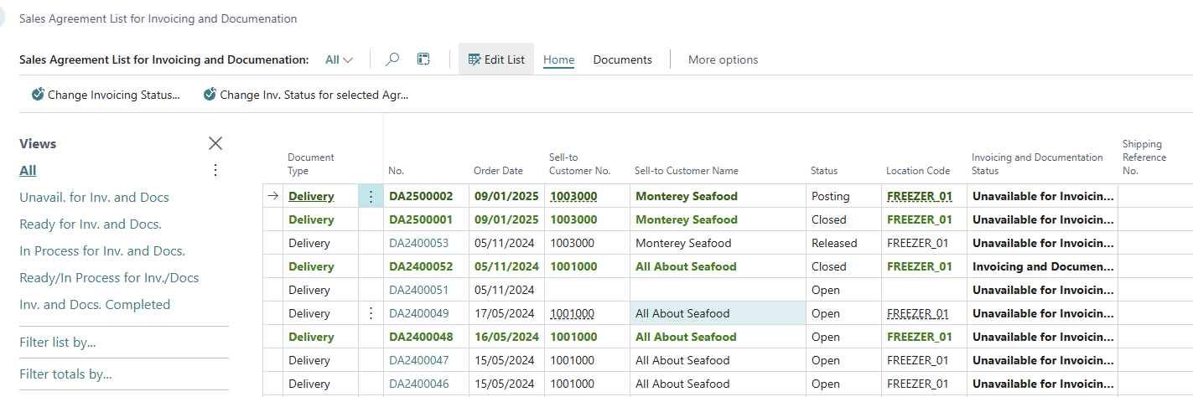This screenshot has width=1193, height=397.
Task: Select Inv. and Docs. Completed view
Action: coord(95,305)
